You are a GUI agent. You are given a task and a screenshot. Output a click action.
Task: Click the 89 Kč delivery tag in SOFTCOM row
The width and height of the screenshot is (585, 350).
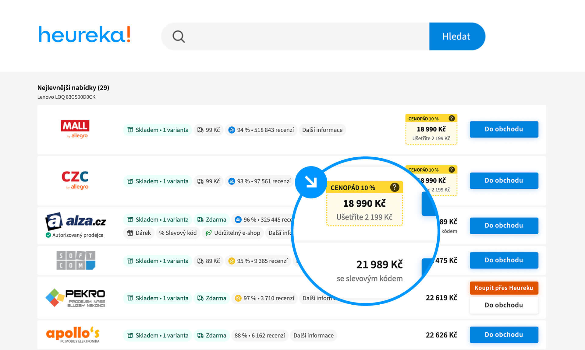click(209, 261)
